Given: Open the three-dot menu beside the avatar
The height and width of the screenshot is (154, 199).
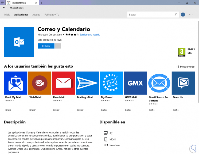Looking at the screenshot, I should pyautogui.click(x=191, y=15).
